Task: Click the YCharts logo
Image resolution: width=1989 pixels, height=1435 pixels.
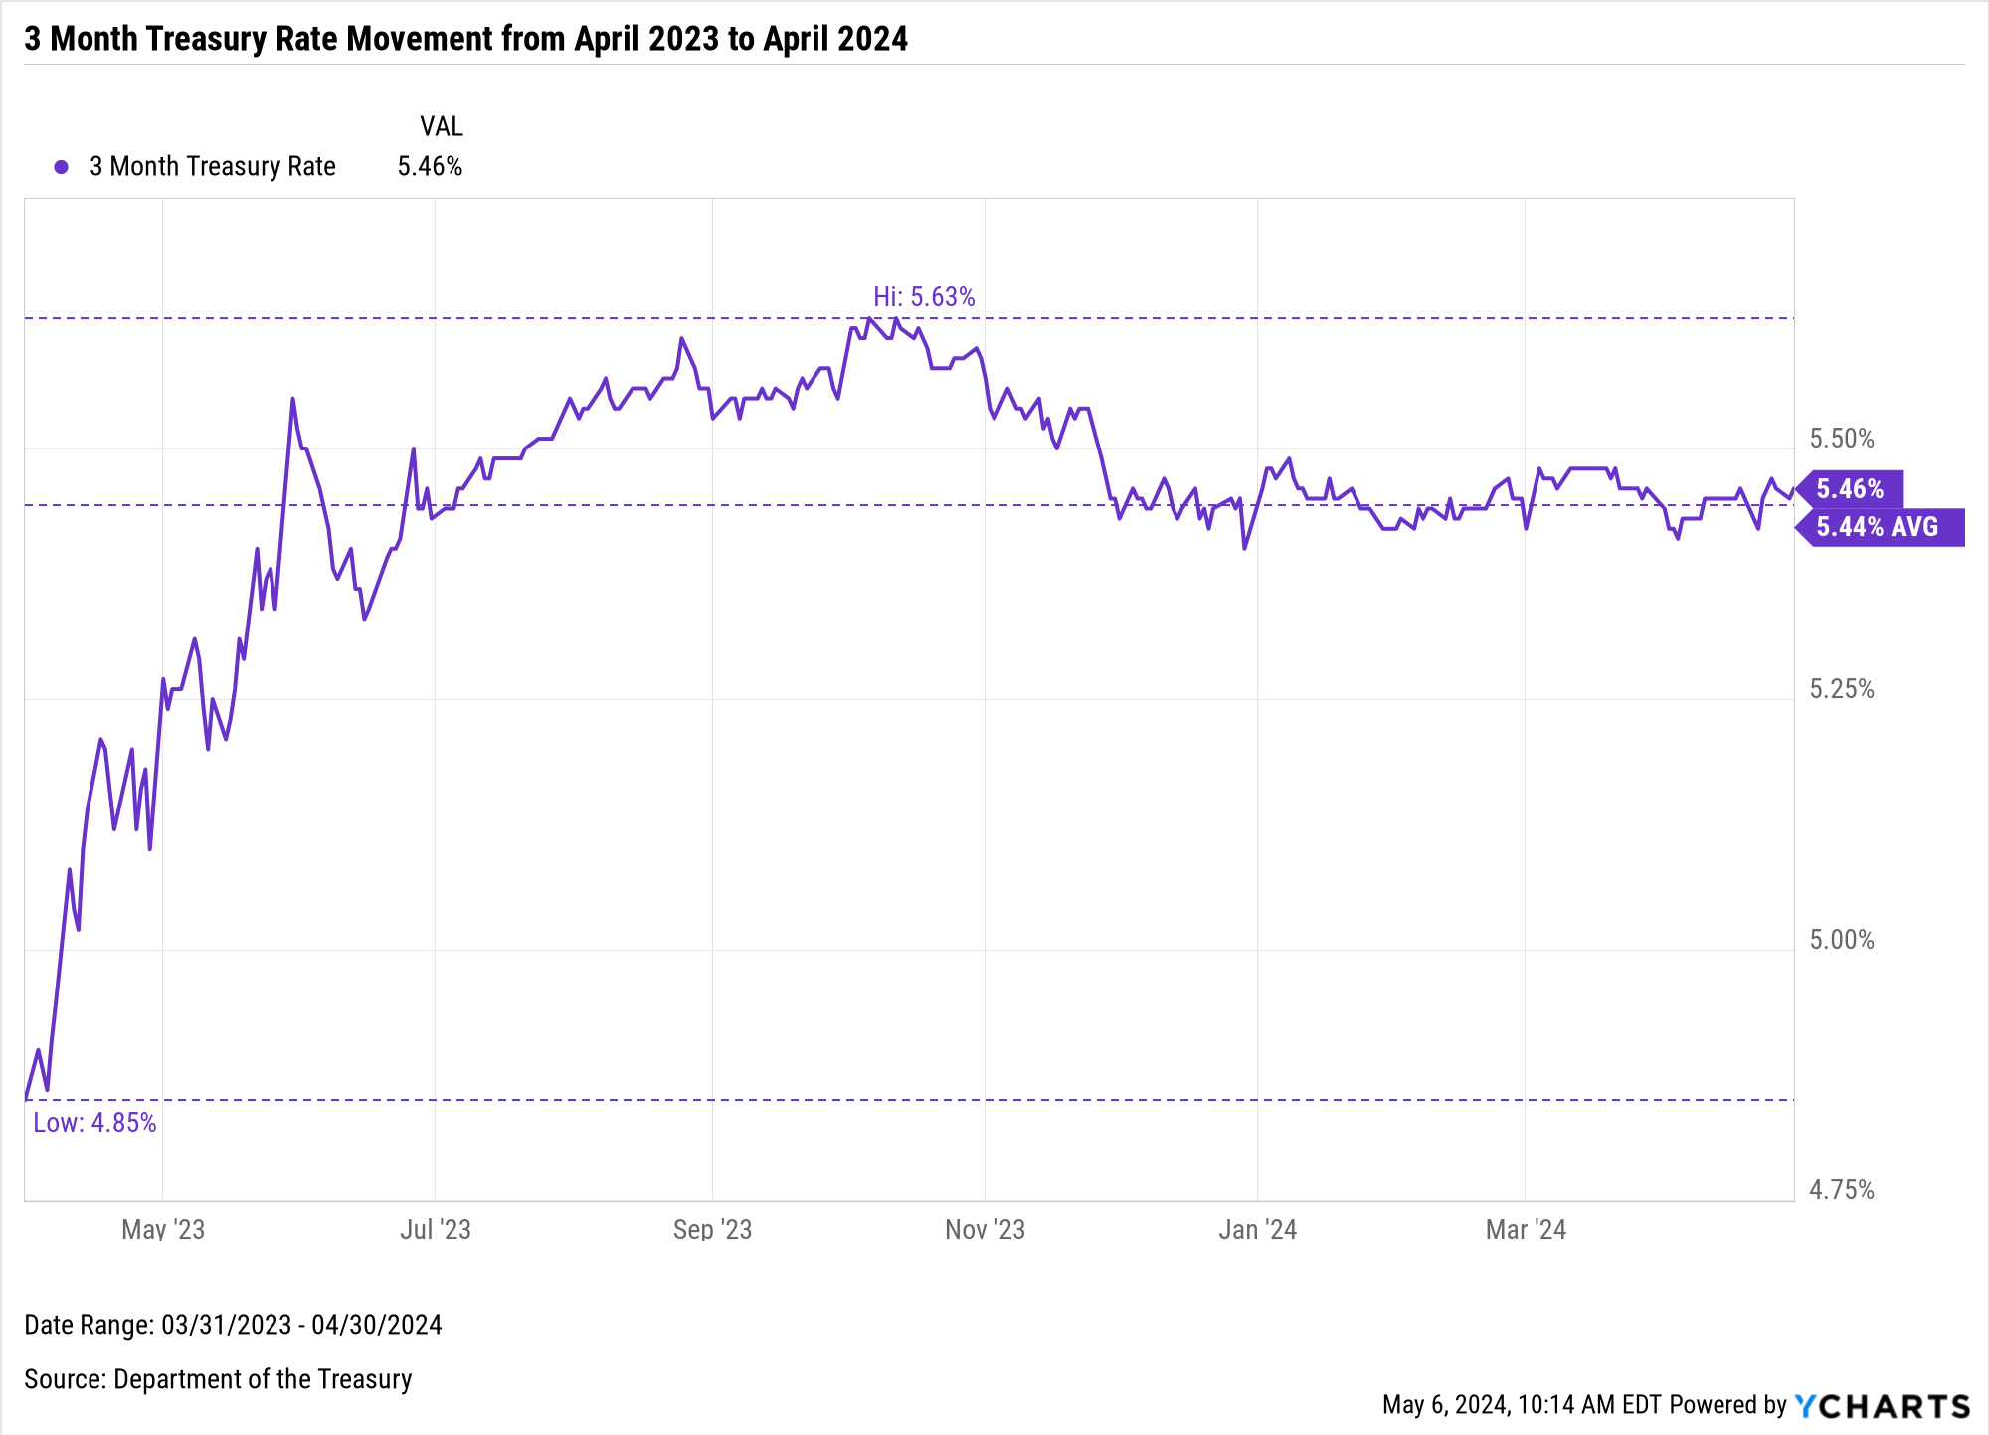Action: click(x=1882, y=1405)
